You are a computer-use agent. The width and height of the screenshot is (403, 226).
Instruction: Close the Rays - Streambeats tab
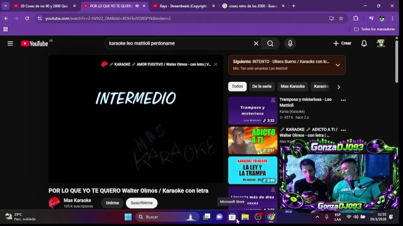213,6
